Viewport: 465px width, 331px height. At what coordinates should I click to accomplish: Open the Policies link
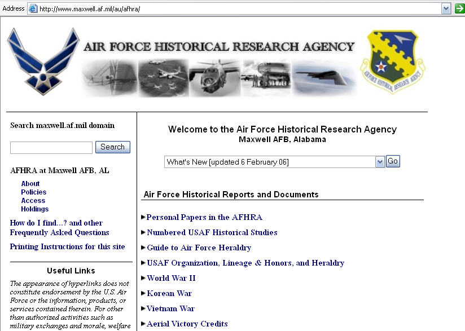tap(33, 192)
